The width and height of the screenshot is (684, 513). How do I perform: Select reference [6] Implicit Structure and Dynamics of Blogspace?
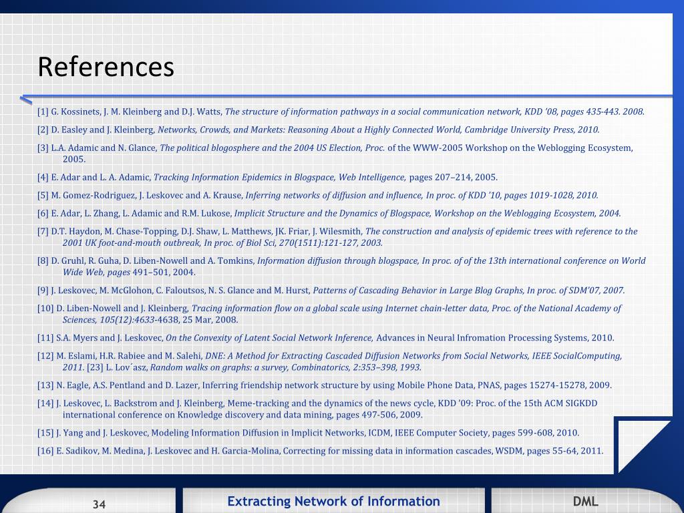[x=329, y=213]
